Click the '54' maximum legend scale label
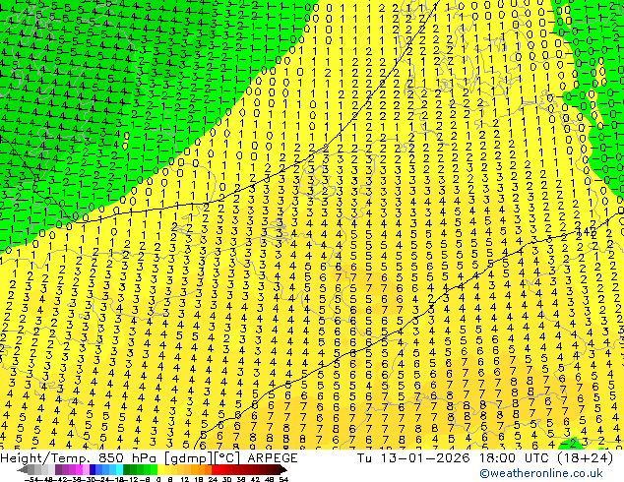The height and width of the screenshot is (482, 624). 282,479
